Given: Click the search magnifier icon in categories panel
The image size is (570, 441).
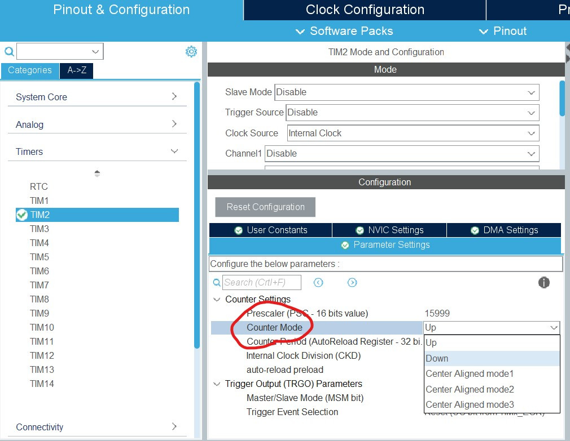Looking at the screenshot, I should (10, 51).
